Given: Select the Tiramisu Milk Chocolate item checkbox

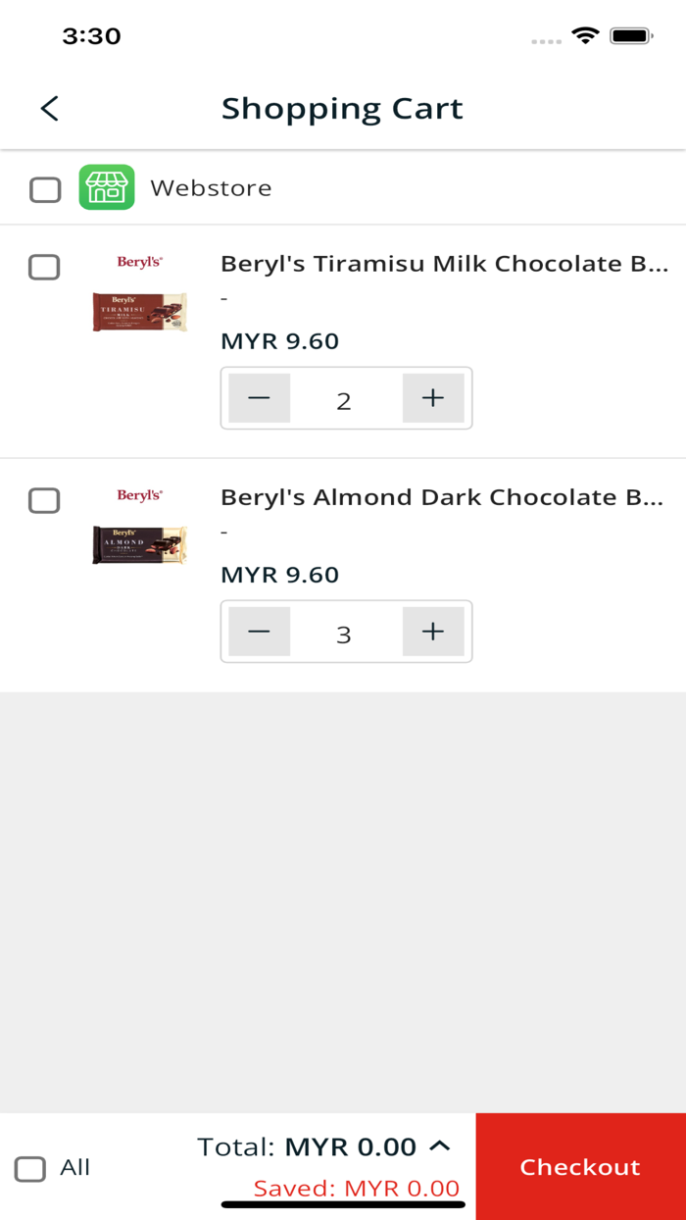Looking at the screenshot, I should point(44,267).
